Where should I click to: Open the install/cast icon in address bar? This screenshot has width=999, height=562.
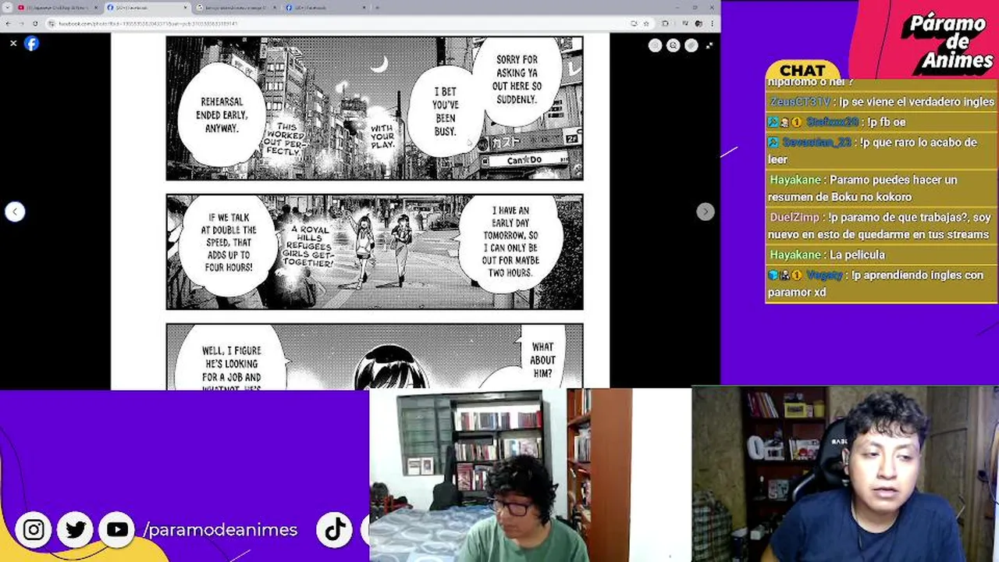(x=634, y=23)
